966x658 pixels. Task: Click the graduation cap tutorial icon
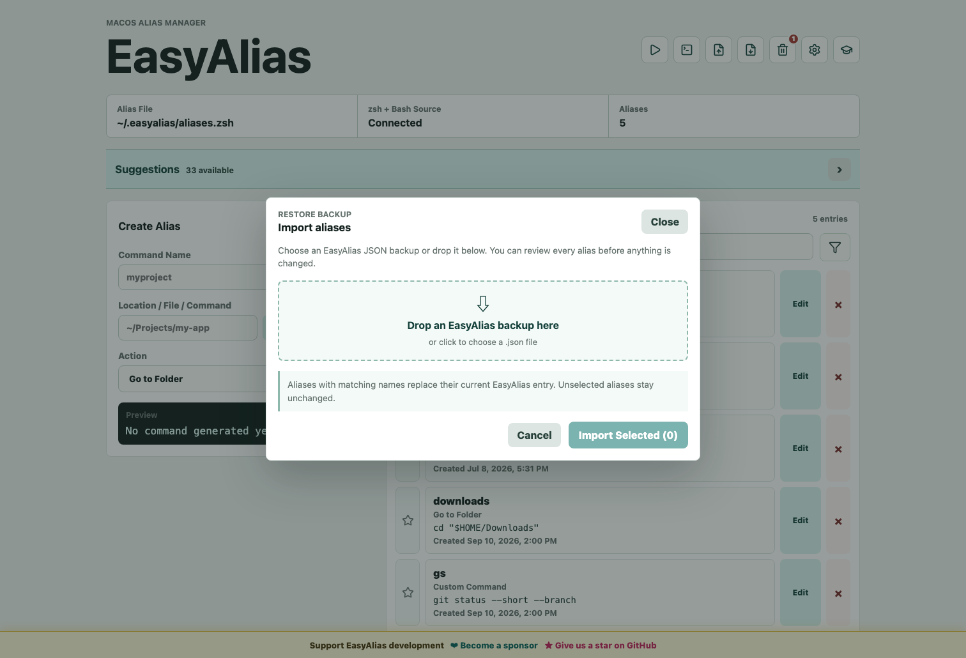(847, 50)
